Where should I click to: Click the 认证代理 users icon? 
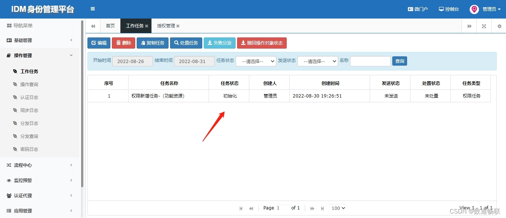[x=9, y=196]
